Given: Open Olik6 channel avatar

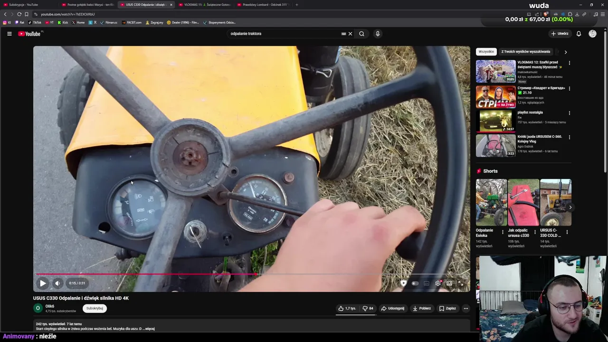Looking at the screenshot, I should point(38,308).
